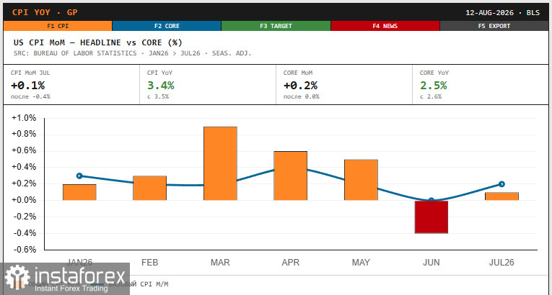Open the F2 CORE tab
This screenshot has width=552, height=295.
point(167,26)
